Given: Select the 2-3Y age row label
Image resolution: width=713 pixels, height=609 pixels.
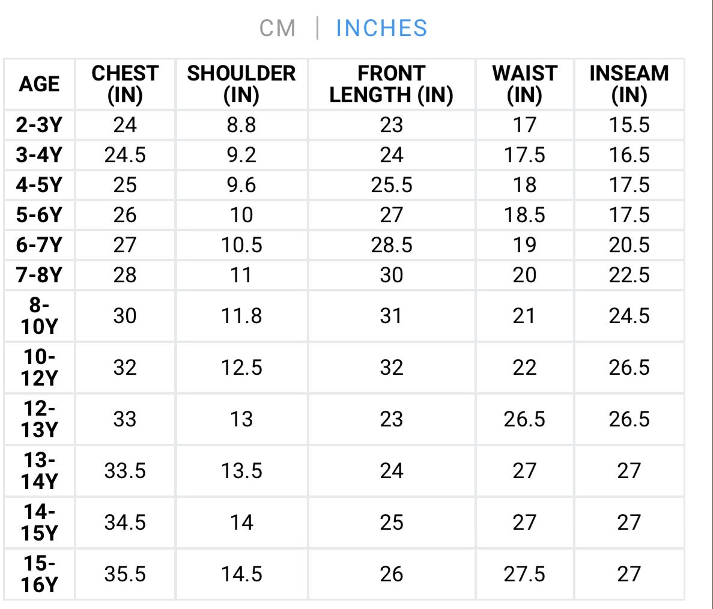Looking at the screenshot, I should (x=39, y=125).
